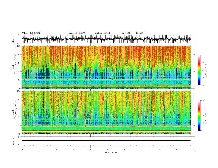Click the "5" tick on ch.1(V) axis
Screen dimensions: 218x168
click(19, 35)
